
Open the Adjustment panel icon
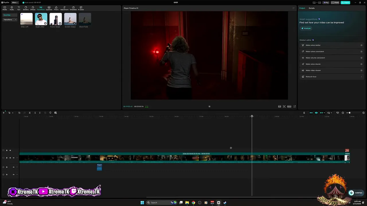(64, 8)
